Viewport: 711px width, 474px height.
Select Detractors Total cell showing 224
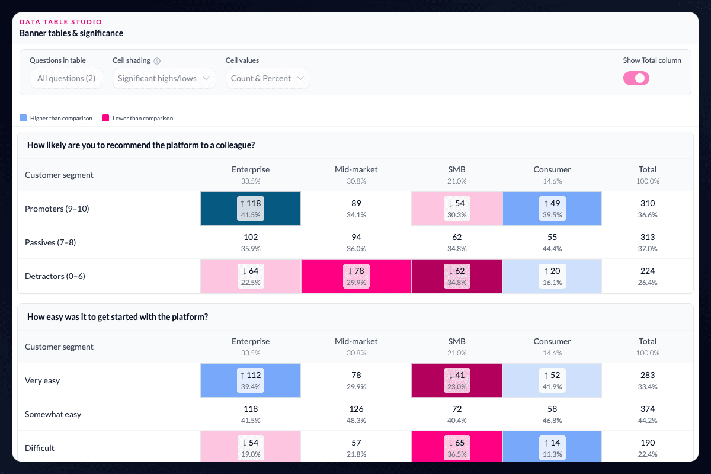[648, 276]
